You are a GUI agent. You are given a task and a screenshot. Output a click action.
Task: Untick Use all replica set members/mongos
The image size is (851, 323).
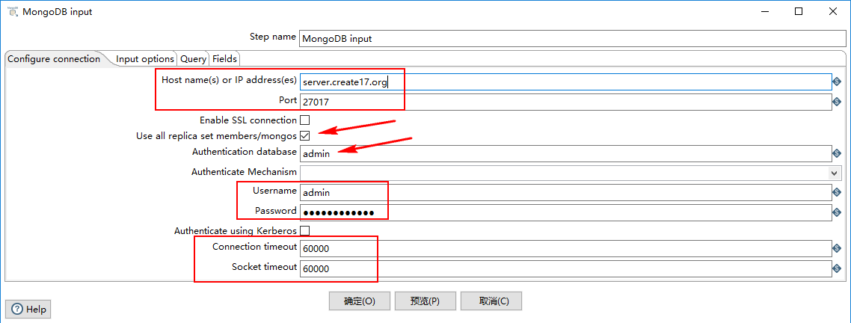pos(305,136)
